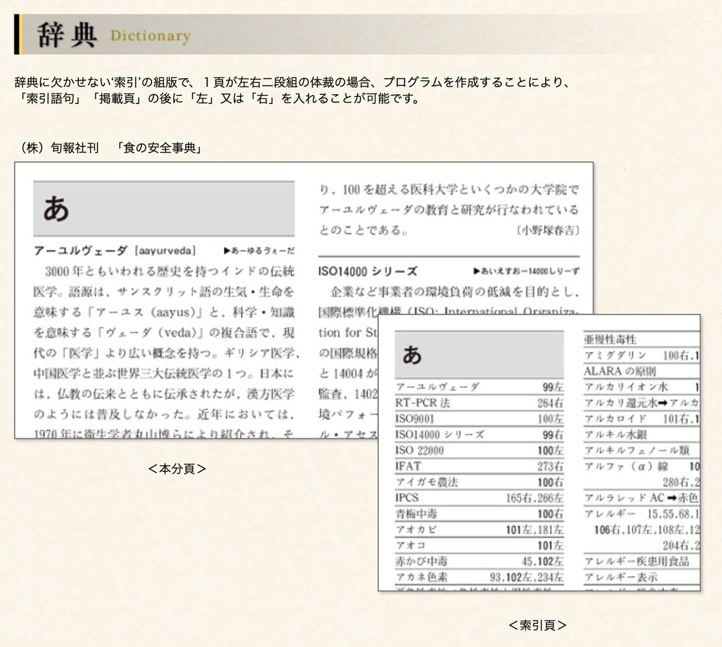Viewport: 722px width, 647px height.
Task: Click the ALARA の原則 index entry
Action: 620,371
